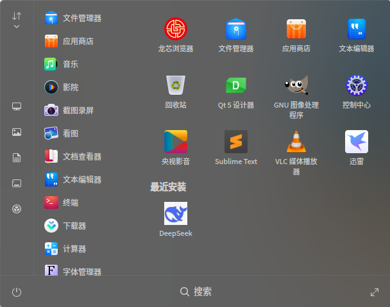Open the pictures folder shortcut in the sidebar
The image size is (390, 307).
(17, 132)
